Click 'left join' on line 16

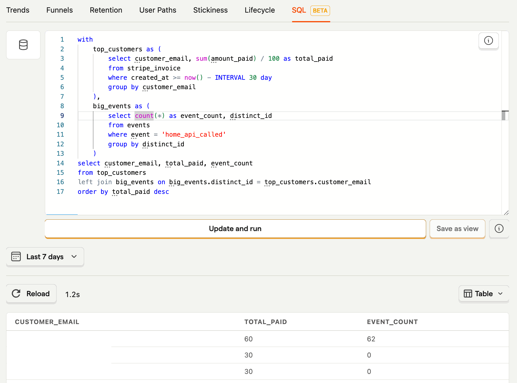click(x=95, y=182)
